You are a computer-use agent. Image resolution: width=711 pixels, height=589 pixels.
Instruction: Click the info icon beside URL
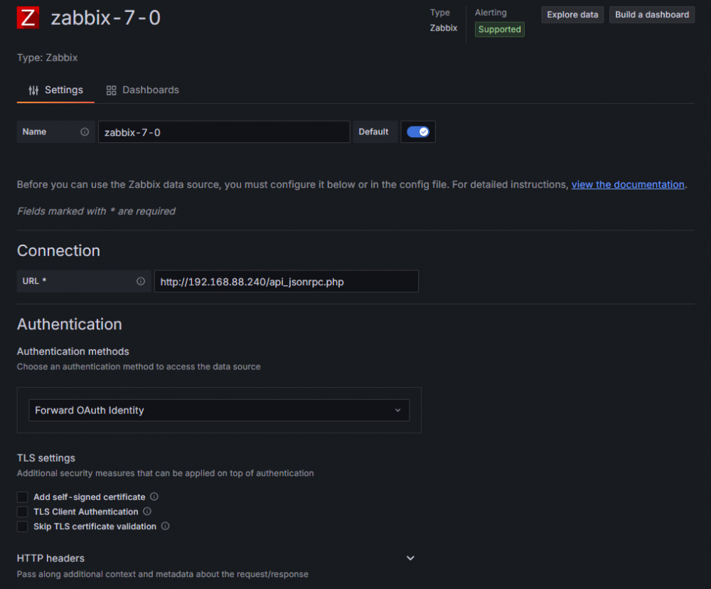[141, 281]
